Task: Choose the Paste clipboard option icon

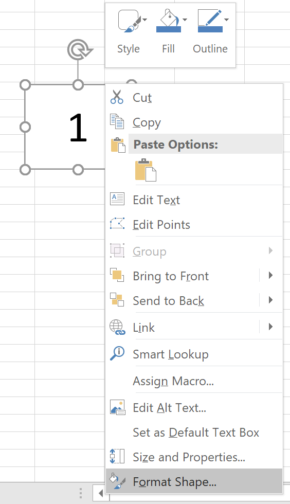Action: (x=146, y=170)
